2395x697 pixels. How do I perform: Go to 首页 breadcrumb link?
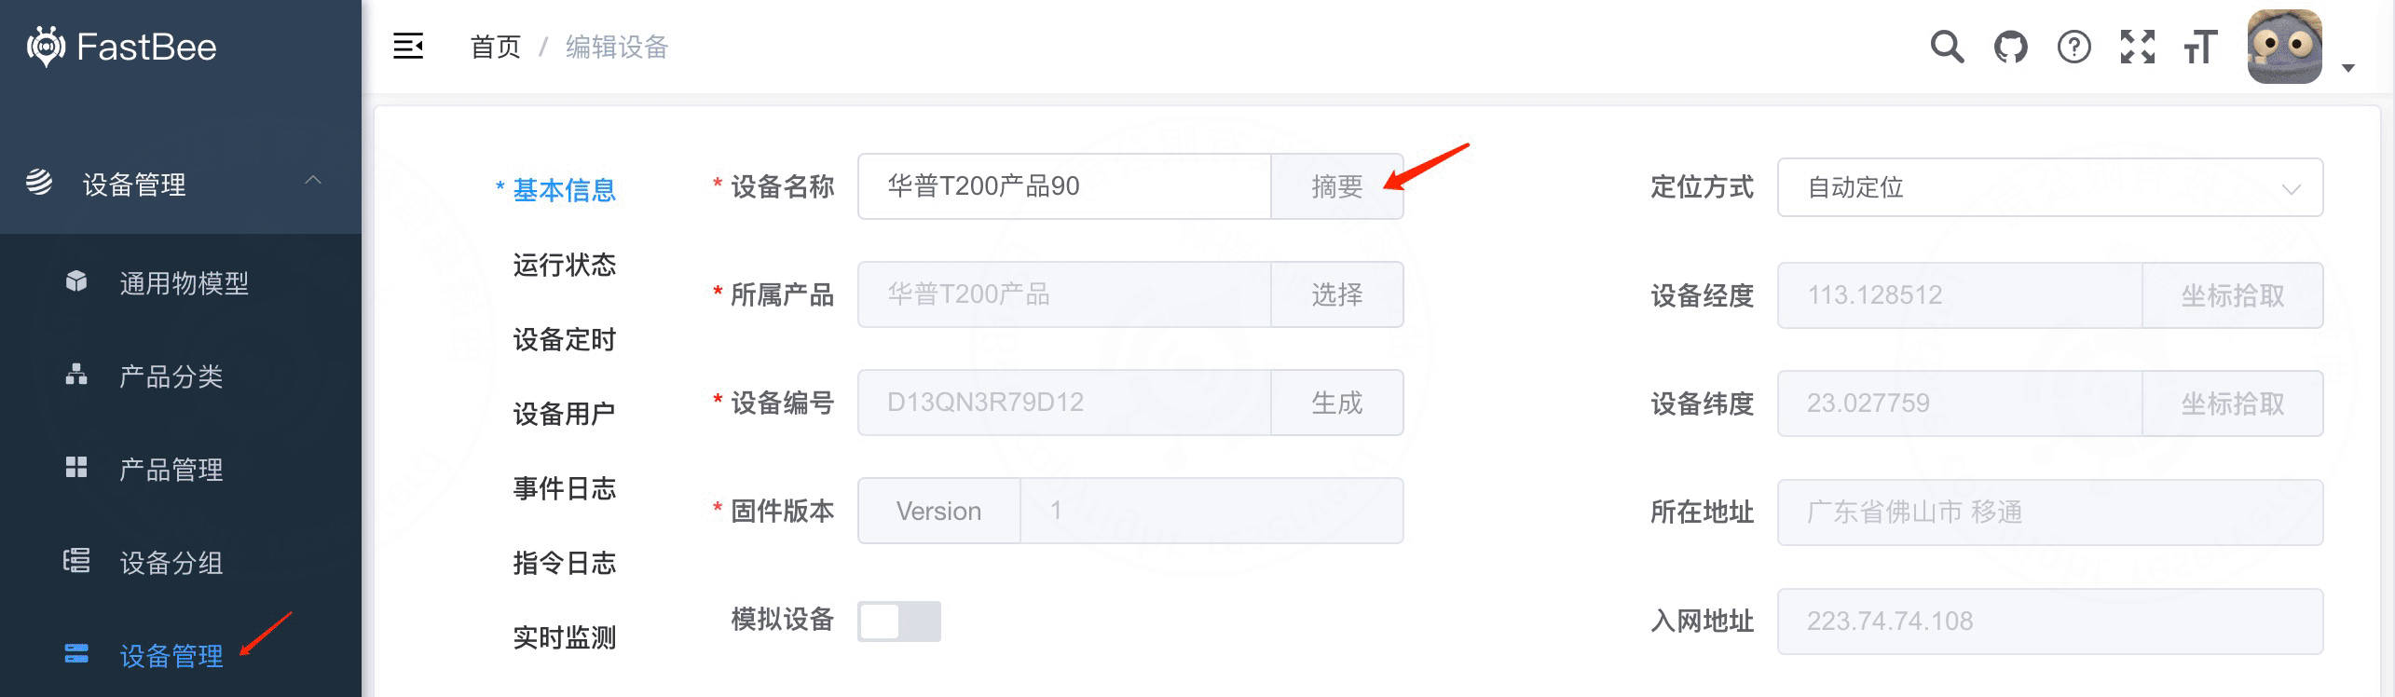pyautogui.click(x=495, y=47)
